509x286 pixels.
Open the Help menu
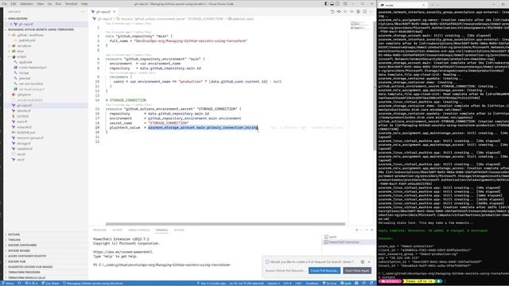point(84,4)
